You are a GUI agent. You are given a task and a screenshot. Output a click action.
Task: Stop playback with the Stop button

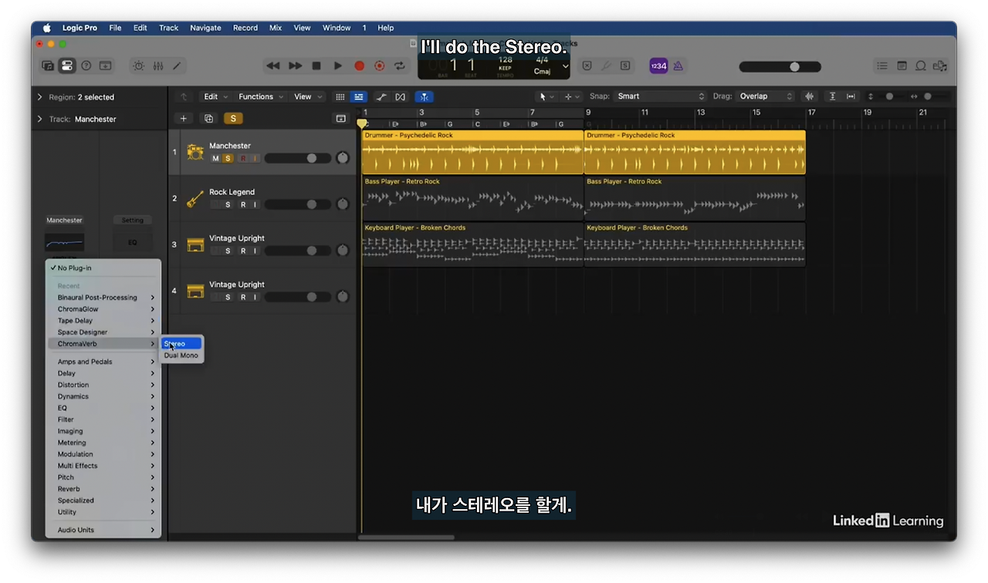coord(316,66)
